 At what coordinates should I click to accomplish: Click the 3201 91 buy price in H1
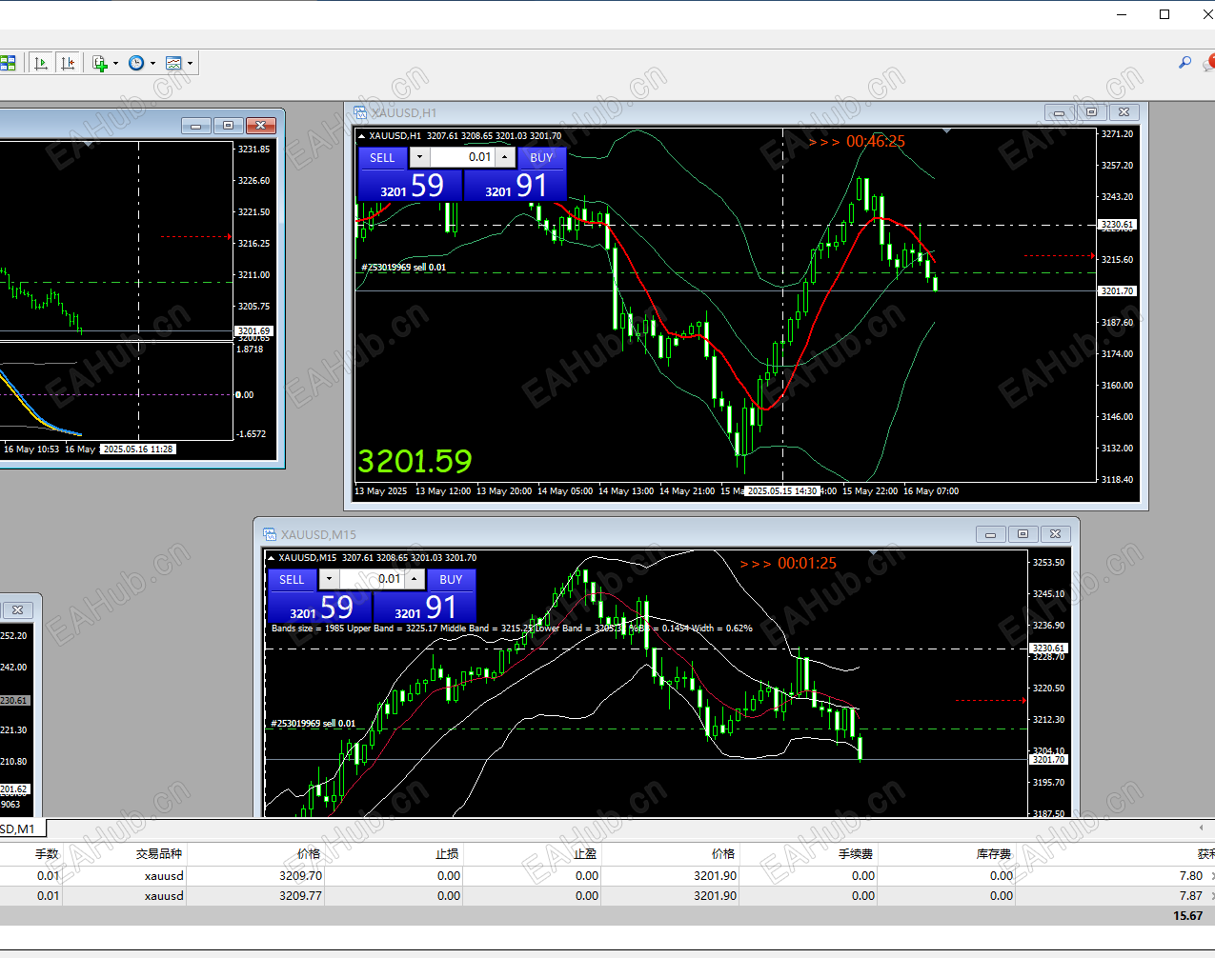click(x=516, y=186)
